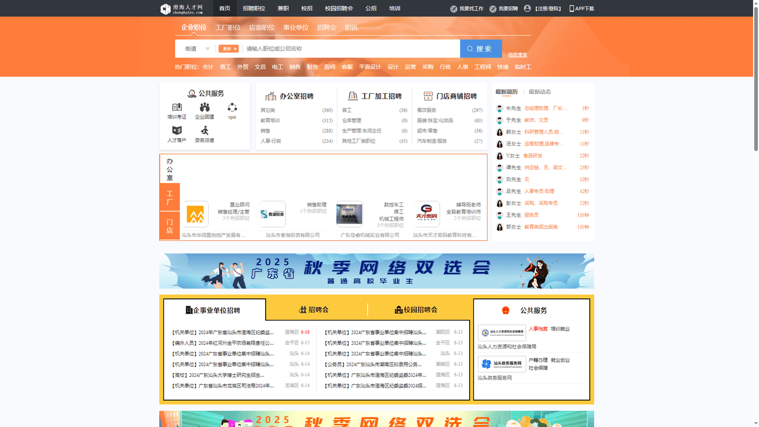Open the 户籍办理 link
Image resolution: width=759 pixels, height=427 pixels.
click(x=538, y=360)
